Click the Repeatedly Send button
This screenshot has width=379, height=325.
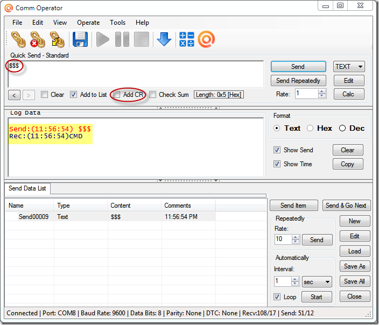click(317, 239)
